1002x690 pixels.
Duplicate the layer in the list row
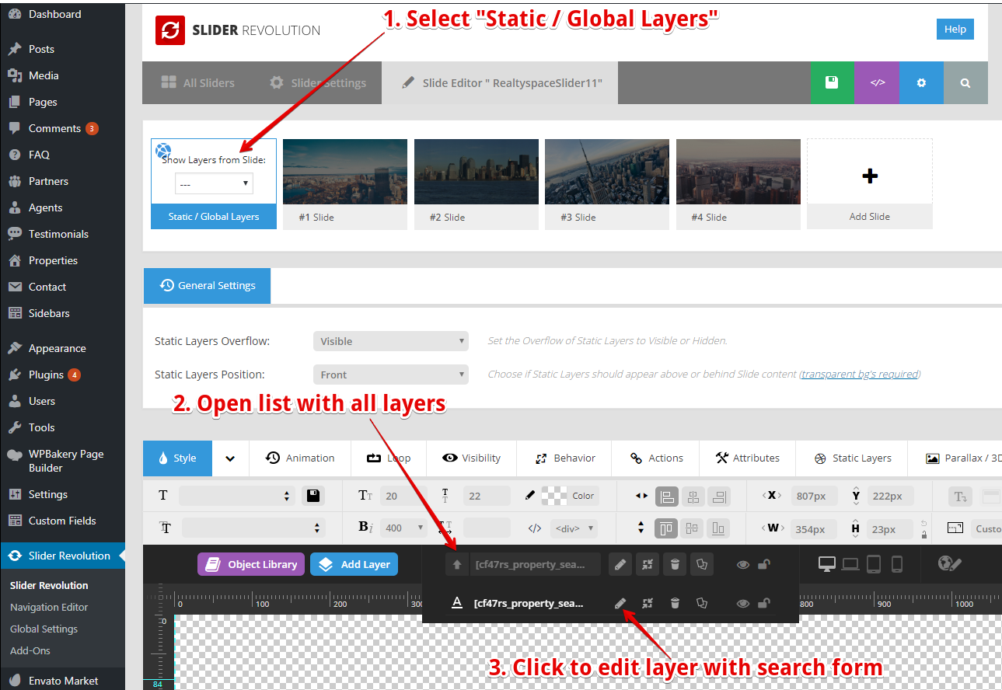pyautogui.click(x=702, y=603)
